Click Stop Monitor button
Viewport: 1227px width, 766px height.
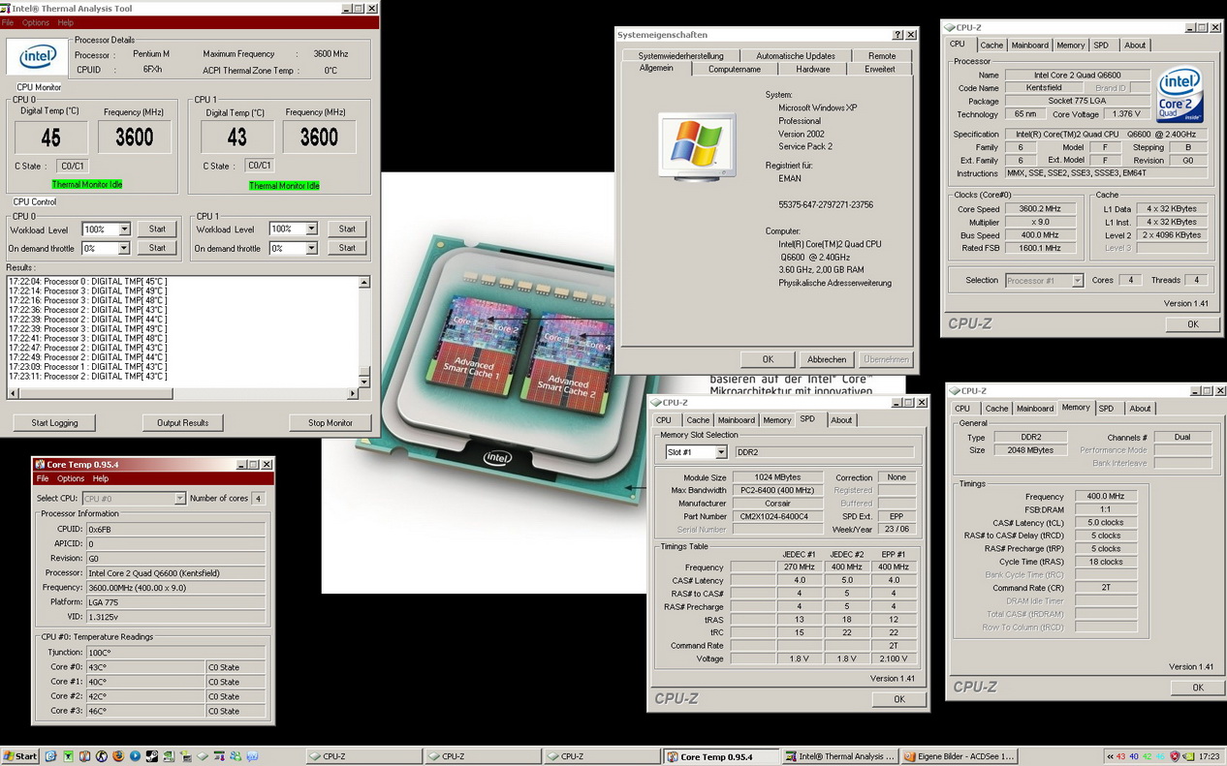click(x=330, y=423)
